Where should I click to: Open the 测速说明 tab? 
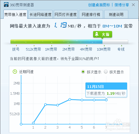coord(116,15)
